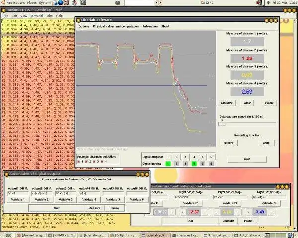Open the Ubuntu Applications menu logo
298x238 pixels.
(3, 2)
